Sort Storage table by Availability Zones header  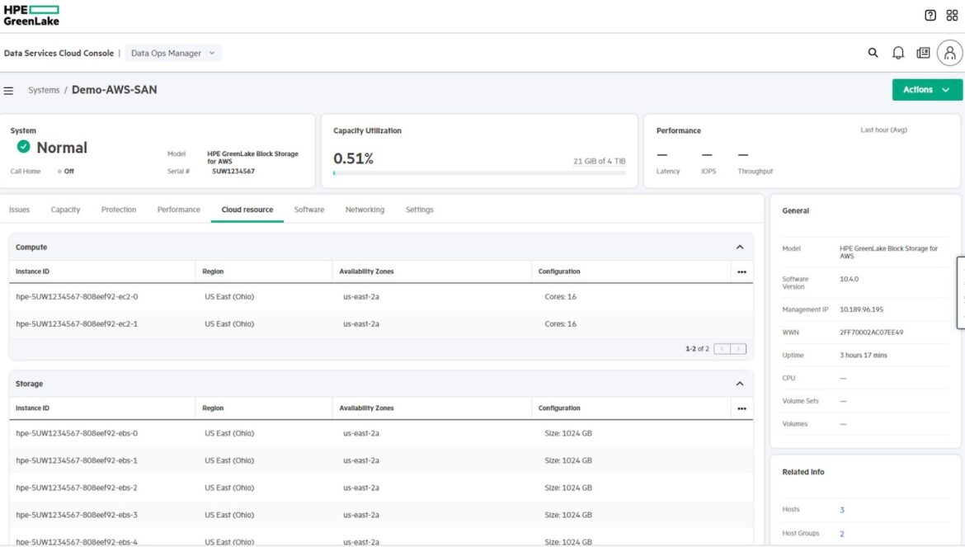click(366, 408)
